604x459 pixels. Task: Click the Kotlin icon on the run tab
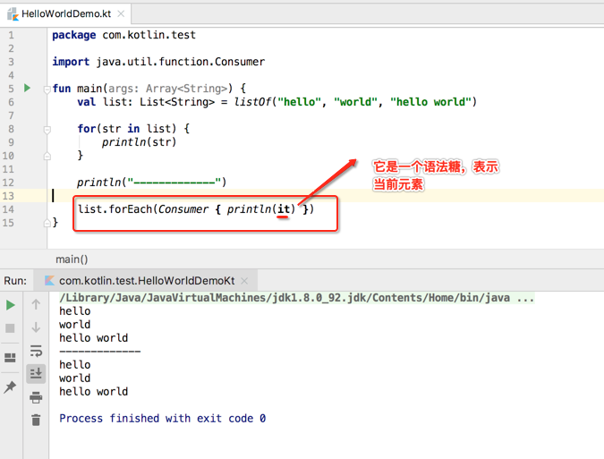pyautogui.click(x=49, y=281)
